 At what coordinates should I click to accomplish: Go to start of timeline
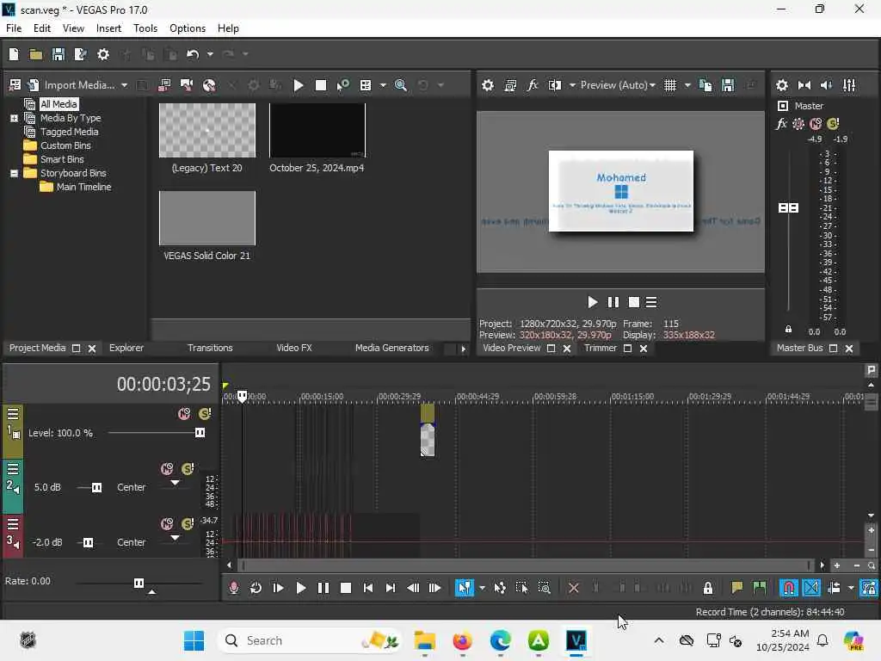pos(368,588)
